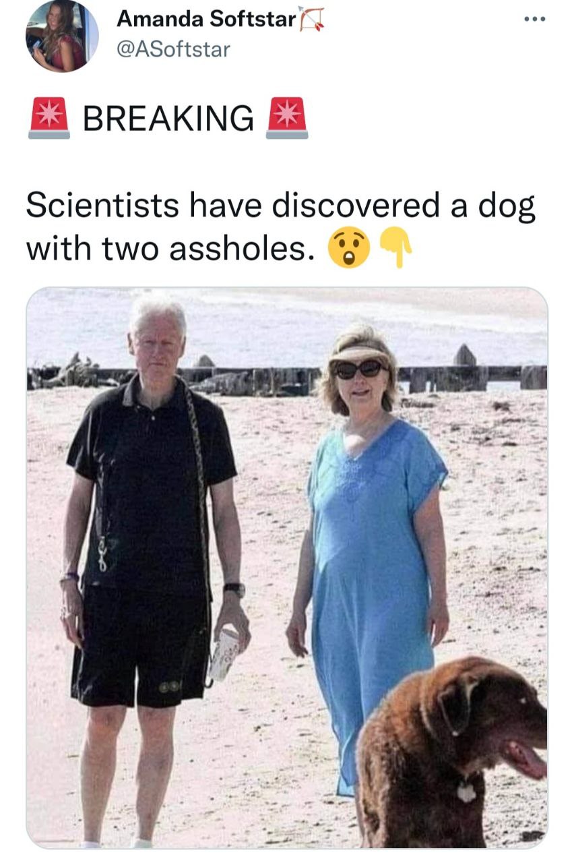Click the white cup held by the man

tap(224, 654)
